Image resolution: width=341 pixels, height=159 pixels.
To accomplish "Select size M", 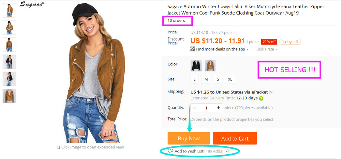I will [x=206, y=79].
